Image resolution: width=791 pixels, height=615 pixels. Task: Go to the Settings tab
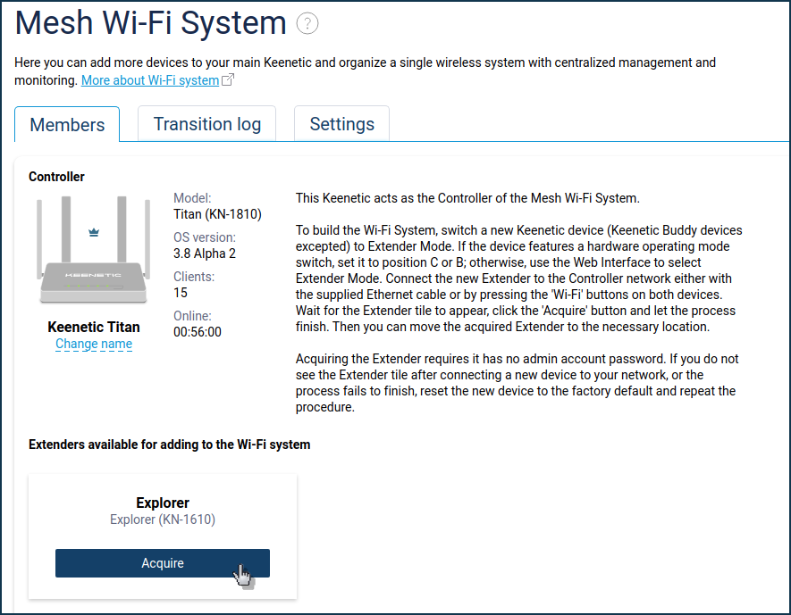click(x=341, y=123)
